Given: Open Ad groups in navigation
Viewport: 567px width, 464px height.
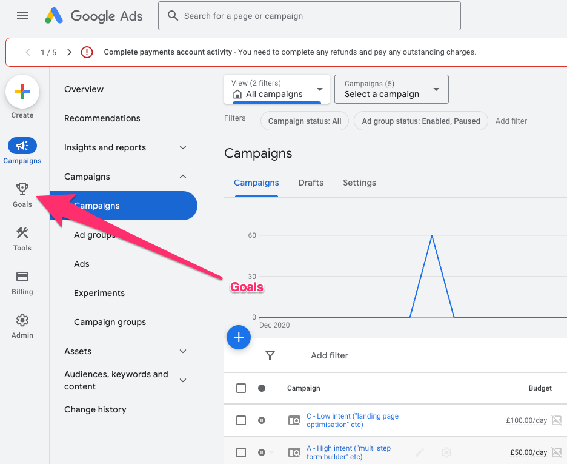Looking at the screenshot, I should click(94, 235).
